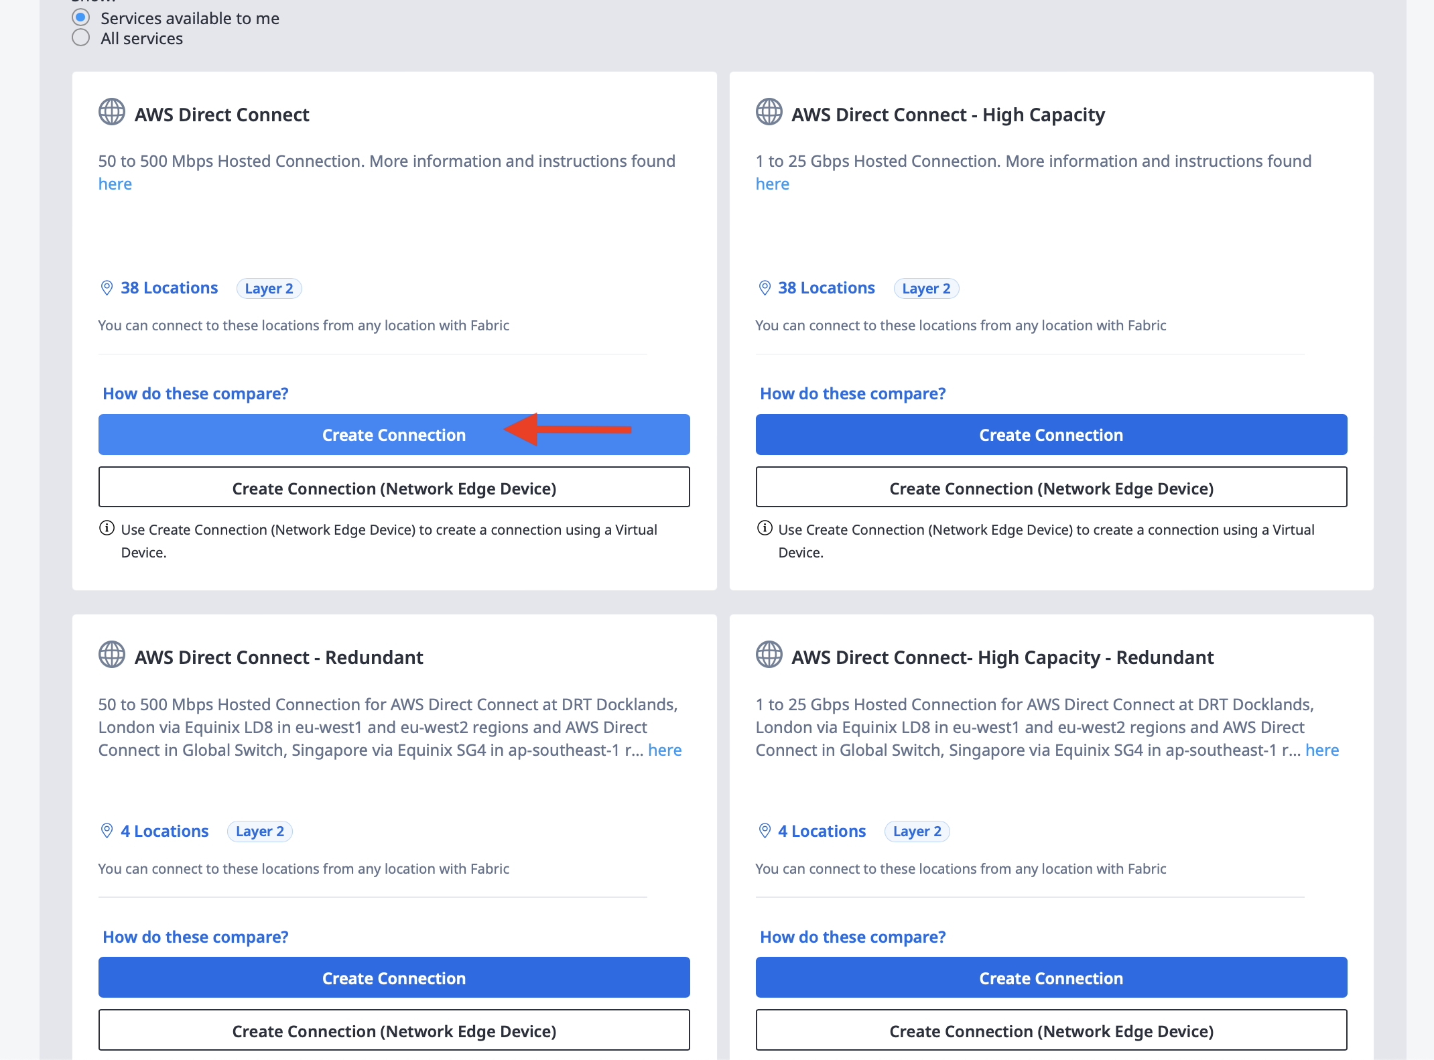Screen dimensions: 1434x1060
Task: Click the location pin icon in High Capacity - Redundant card
Action: pyautogui.click(x=765, y=831)
